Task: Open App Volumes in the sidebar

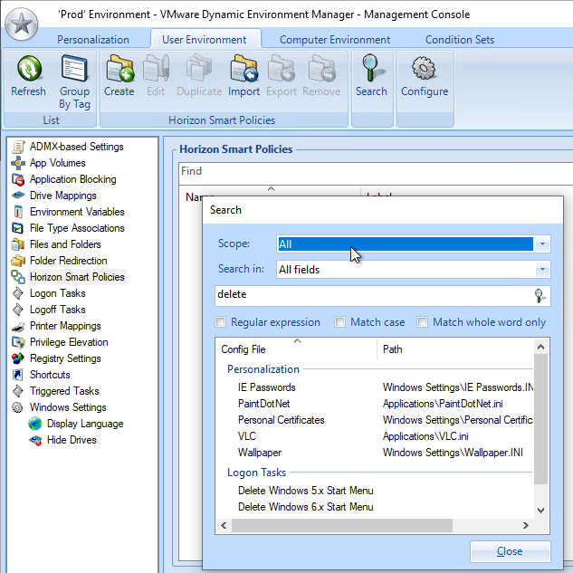Action: pyautogui.click(x=48, y=163)
